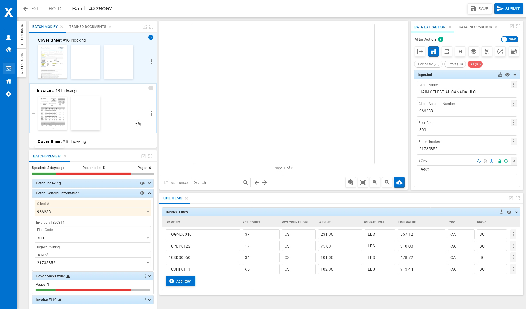Click the Add Row button
The image size is (526, 309).
click(x=180, y=281)
